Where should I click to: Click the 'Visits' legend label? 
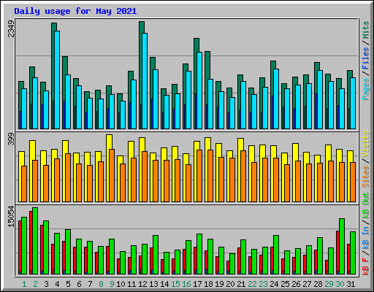[366, 144]
